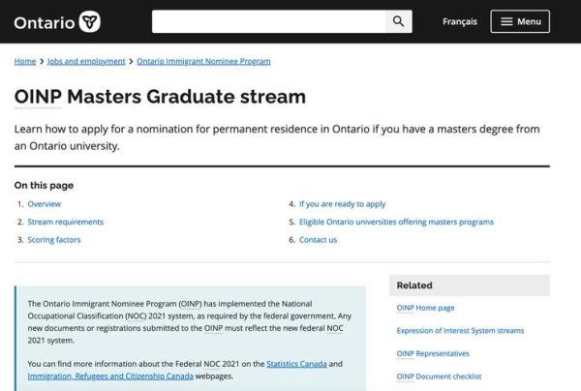Jump to the Overview section
This screenshot has height=391, width=581.
tap(45, 204)
